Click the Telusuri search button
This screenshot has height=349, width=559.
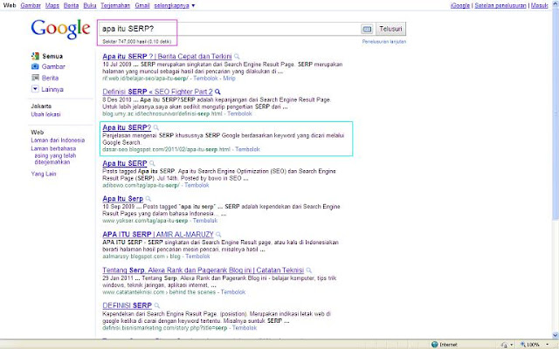pos(390,29)
